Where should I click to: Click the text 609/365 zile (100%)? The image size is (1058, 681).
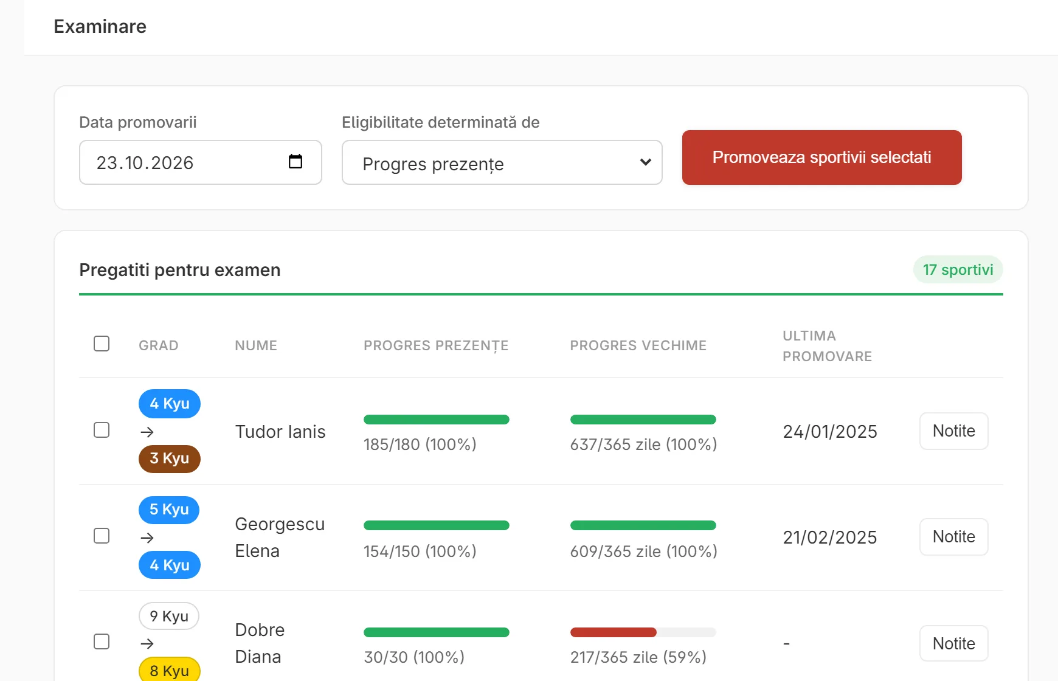point(644,551)
